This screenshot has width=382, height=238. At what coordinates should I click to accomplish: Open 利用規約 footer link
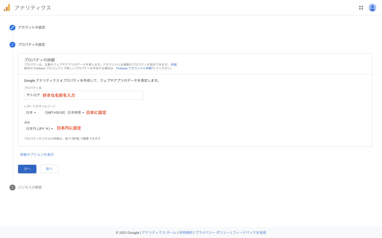pos(186,233)
